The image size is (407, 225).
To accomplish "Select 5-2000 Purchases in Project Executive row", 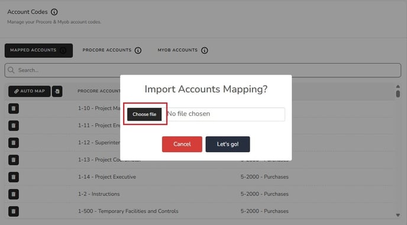I will [264, 177].
